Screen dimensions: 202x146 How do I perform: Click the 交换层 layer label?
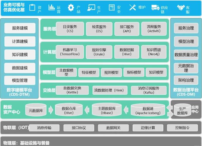click(x=49, y=90)
